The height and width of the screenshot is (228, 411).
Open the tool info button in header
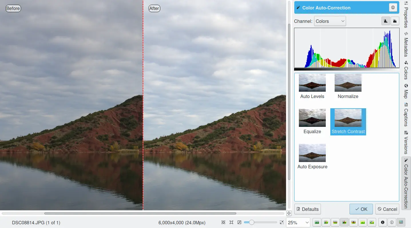(x=393, y=8)
